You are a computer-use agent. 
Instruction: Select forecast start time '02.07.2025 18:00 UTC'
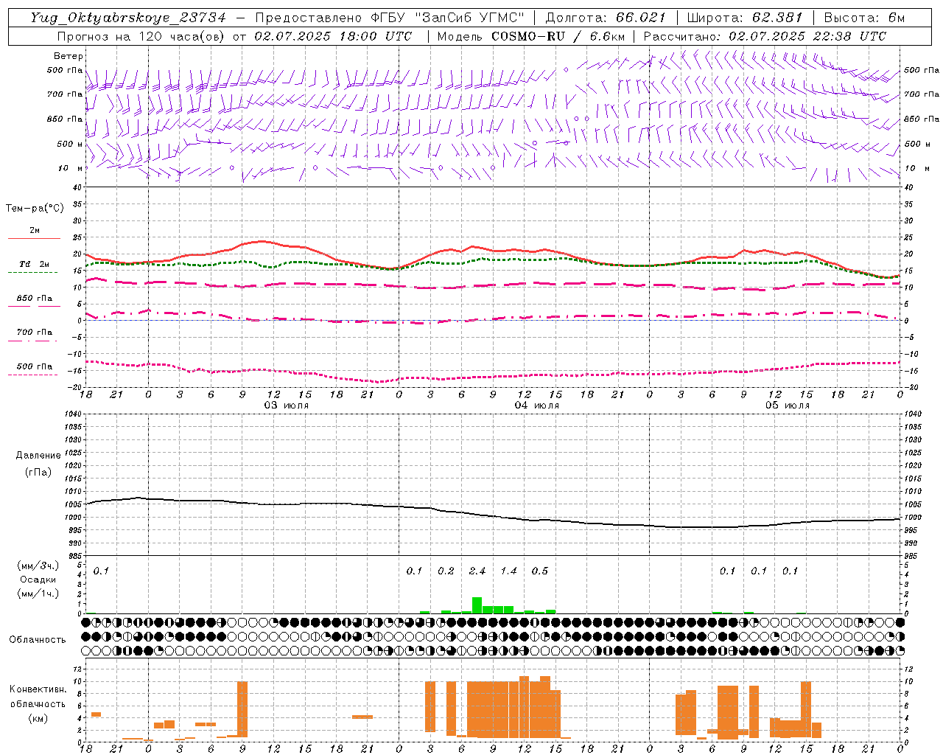pyautogui.click(x=334, y=36)
